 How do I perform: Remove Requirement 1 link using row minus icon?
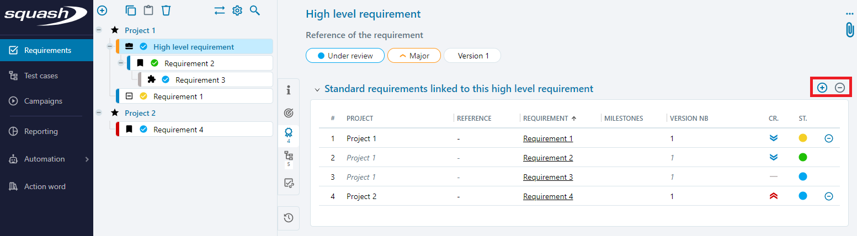click(828, 138)
